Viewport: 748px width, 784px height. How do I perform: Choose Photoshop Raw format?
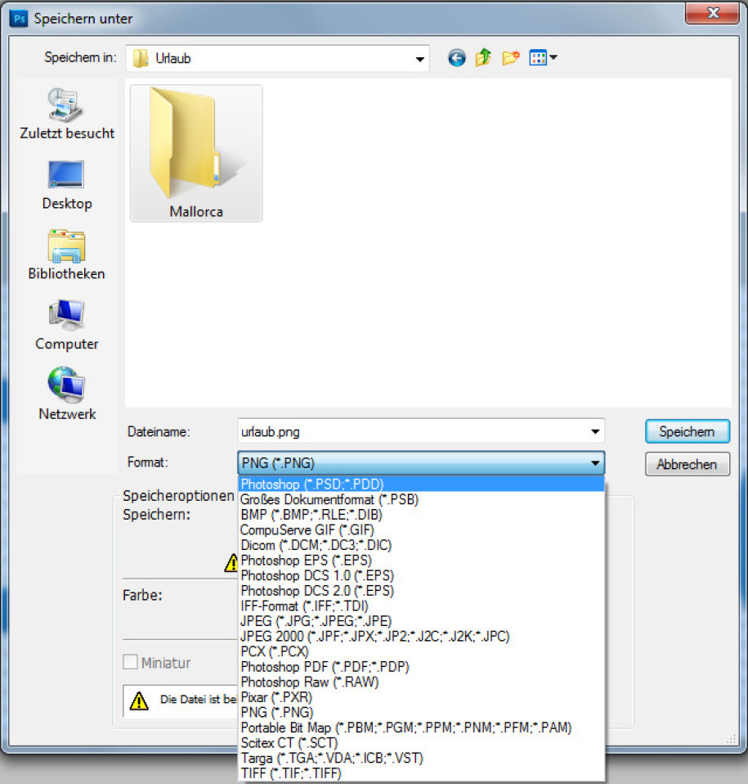(x=422, y=682)
